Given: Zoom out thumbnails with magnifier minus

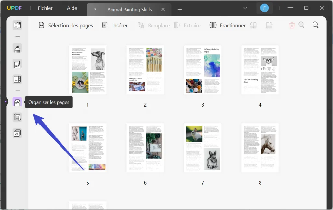Looking at the screenshot, I should (x=301, y=24).
